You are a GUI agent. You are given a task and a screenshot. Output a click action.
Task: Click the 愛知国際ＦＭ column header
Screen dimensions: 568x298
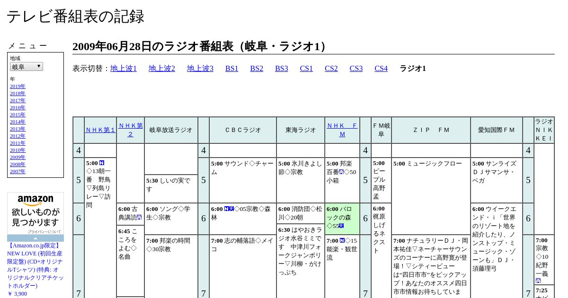[497, 130]
